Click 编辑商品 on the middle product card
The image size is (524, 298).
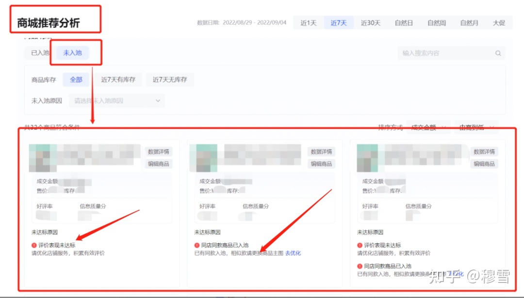[x=321, y=164]
